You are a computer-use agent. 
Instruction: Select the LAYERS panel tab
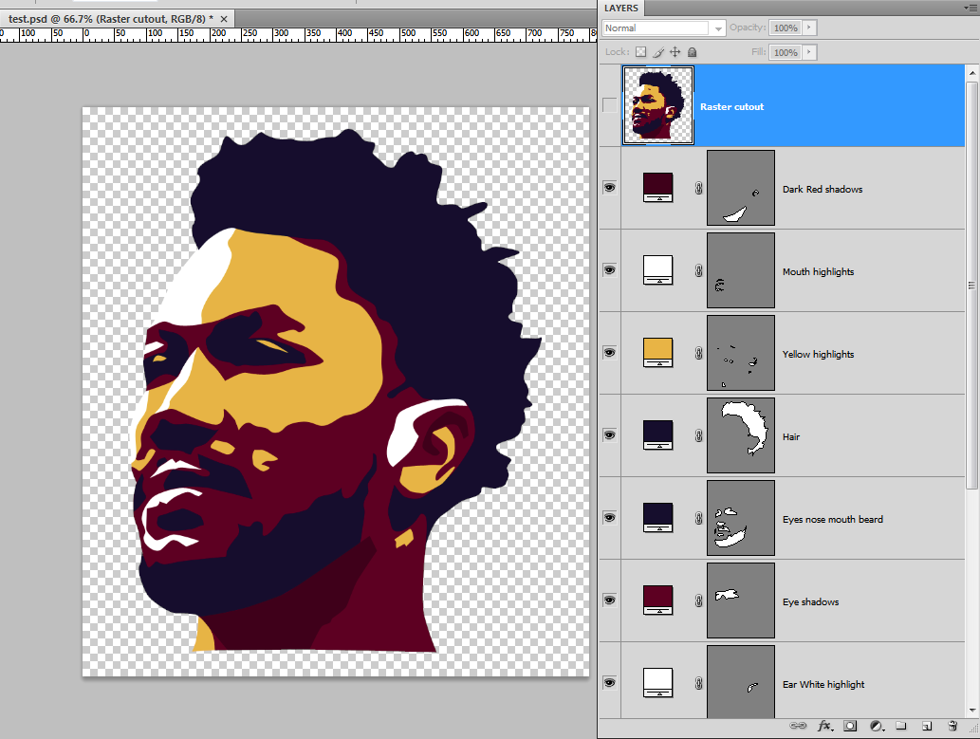coord(621,9)
